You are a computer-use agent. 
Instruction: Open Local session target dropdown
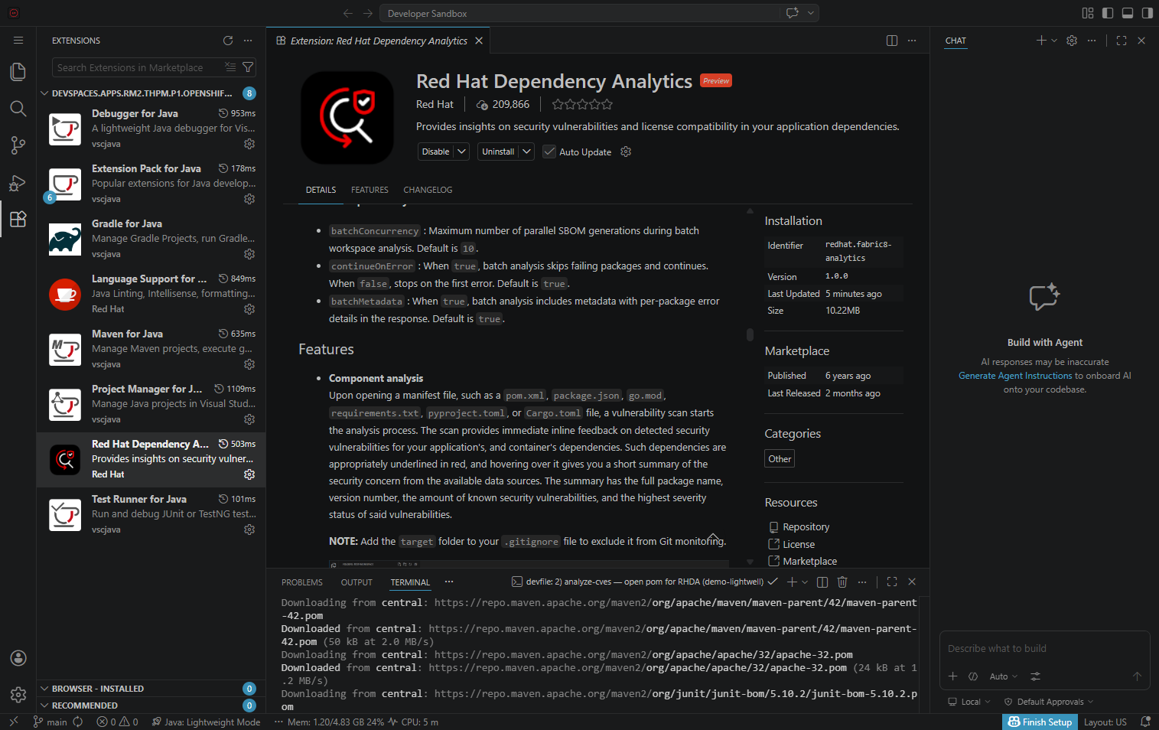[969, 702]
